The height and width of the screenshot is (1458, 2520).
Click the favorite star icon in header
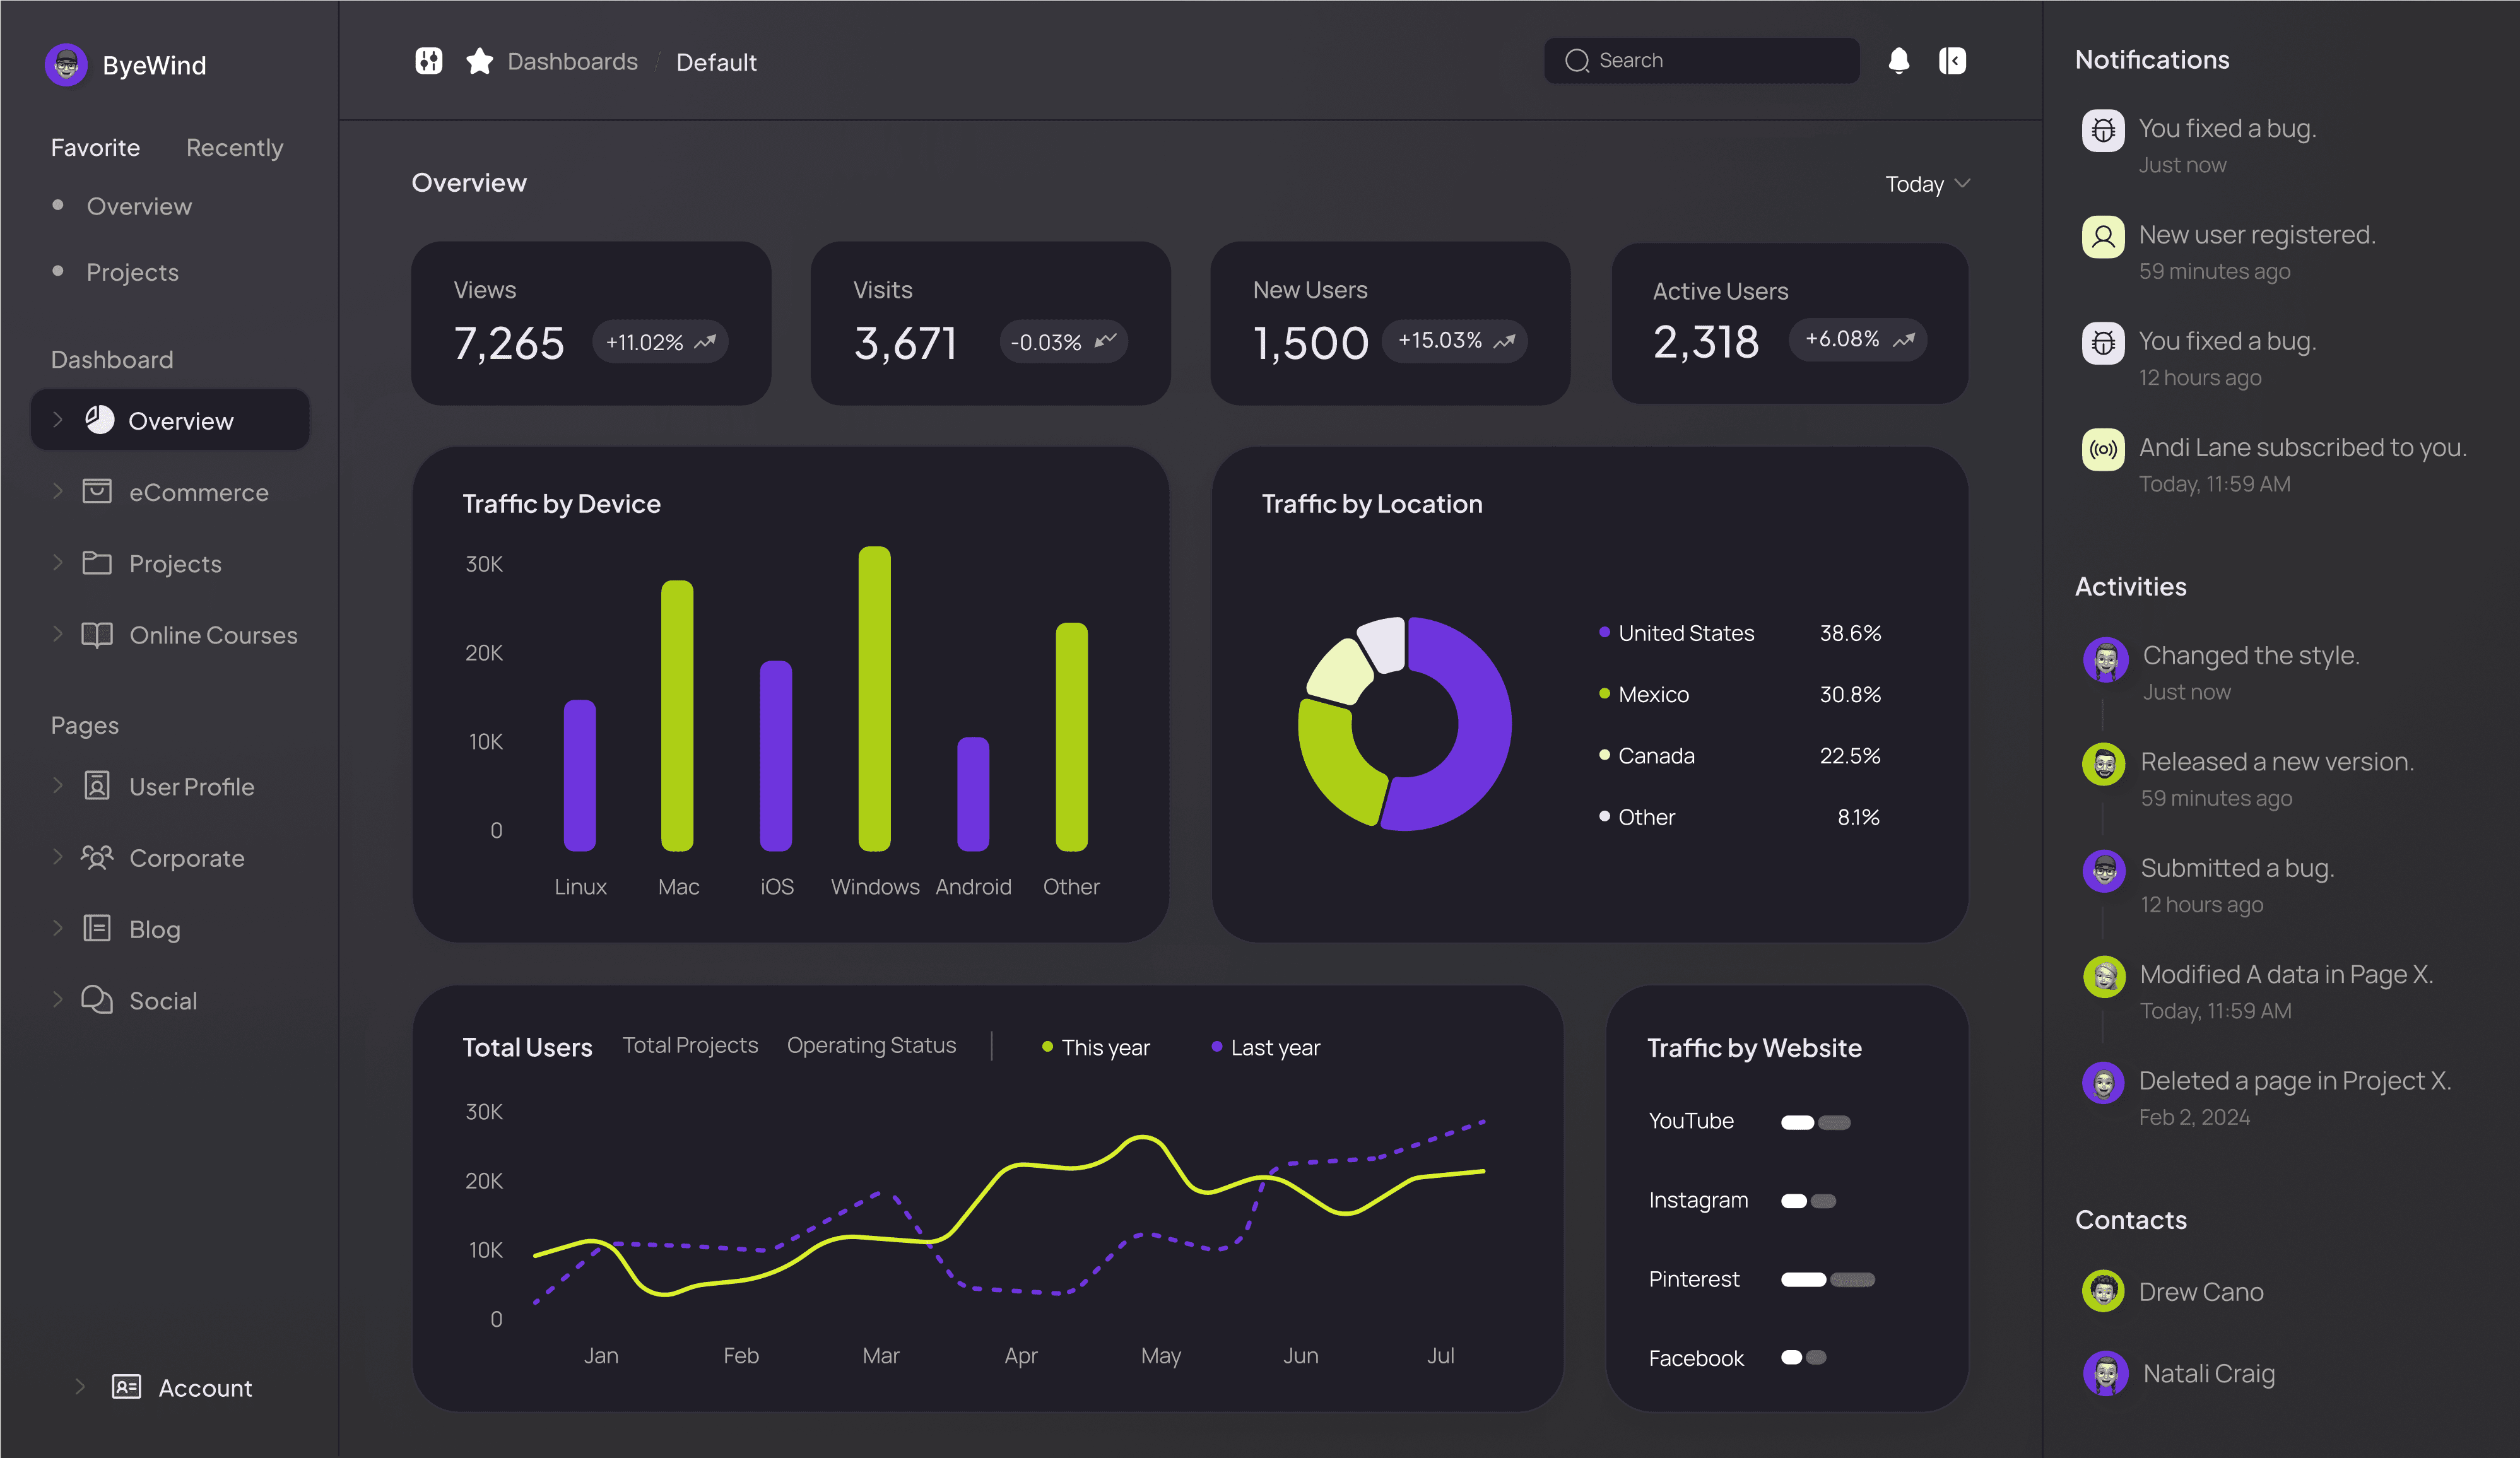tap(479, 61)
